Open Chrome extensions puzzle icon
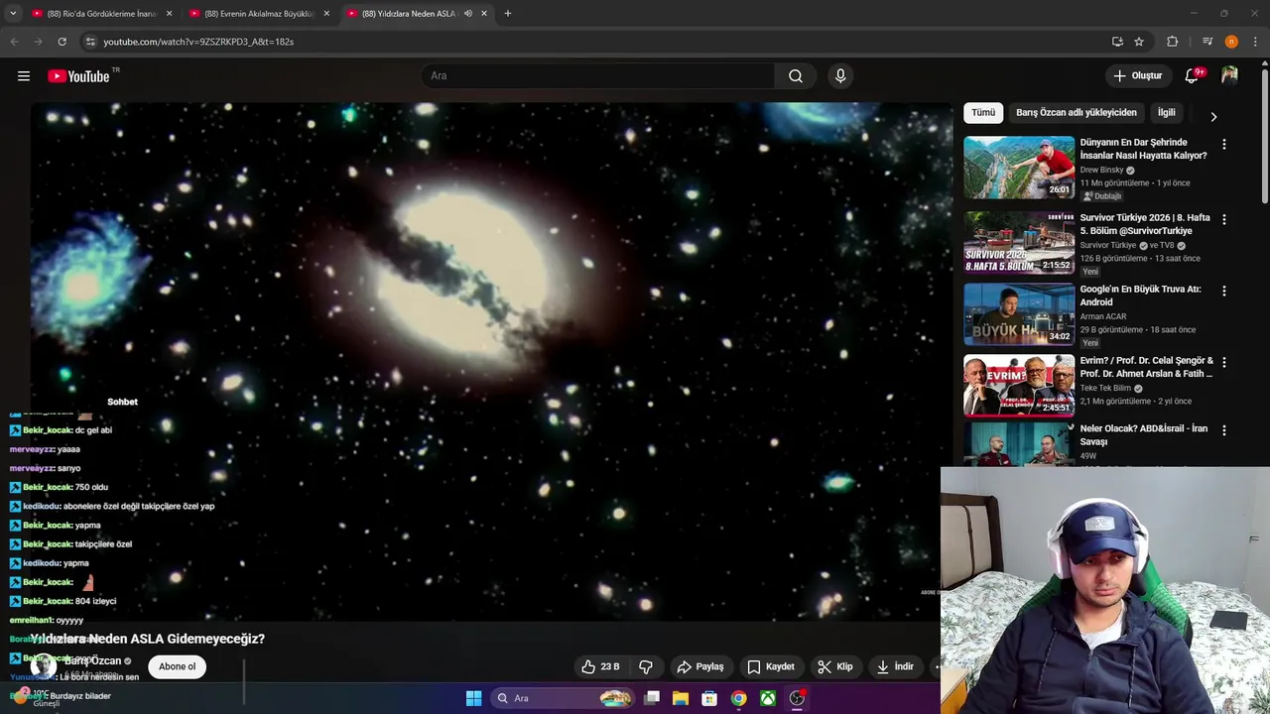 pyautogui.click(x=1172, y=42)
